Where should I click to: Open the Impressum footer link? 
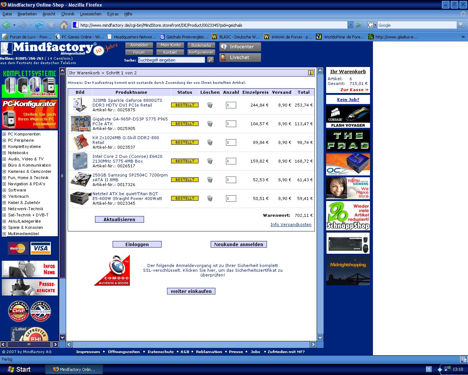click(x=88, y=352)
